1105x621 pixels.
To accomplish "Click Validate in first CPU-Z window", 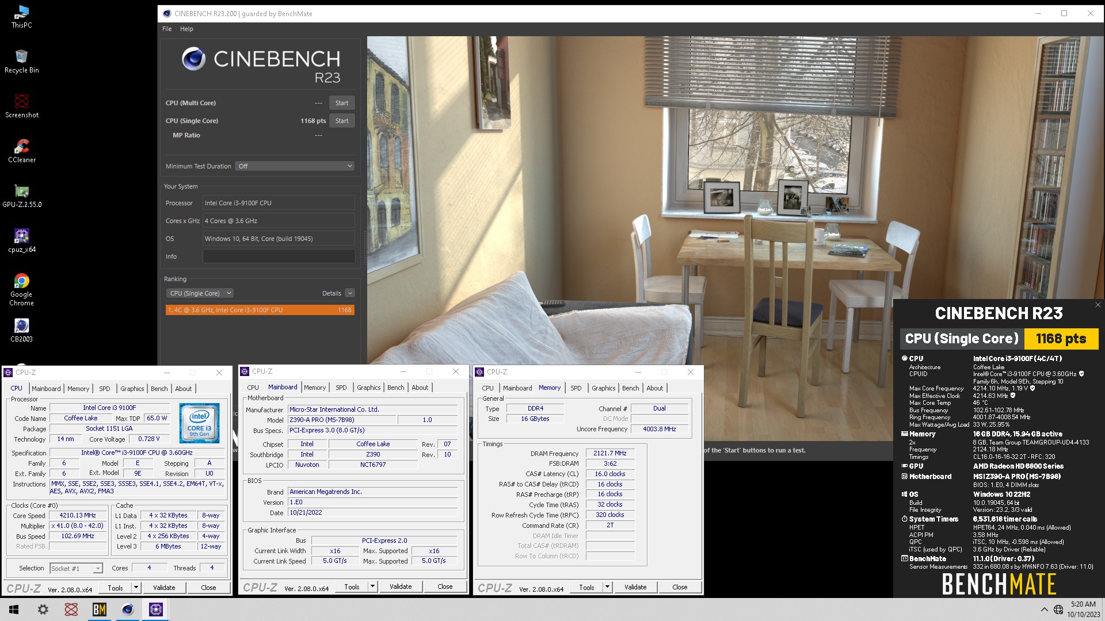I will coord(164,588).
